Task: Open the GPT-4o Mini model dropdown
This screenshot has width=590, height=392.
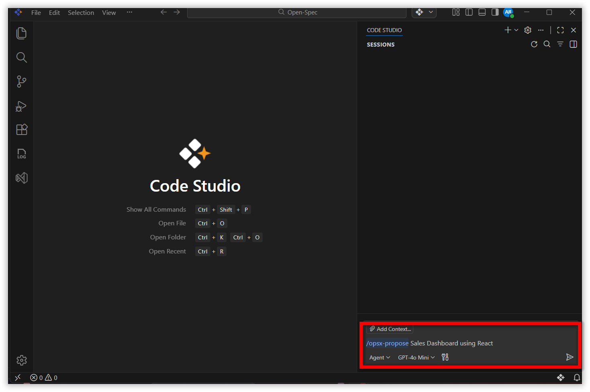Action: coord(416,357)
